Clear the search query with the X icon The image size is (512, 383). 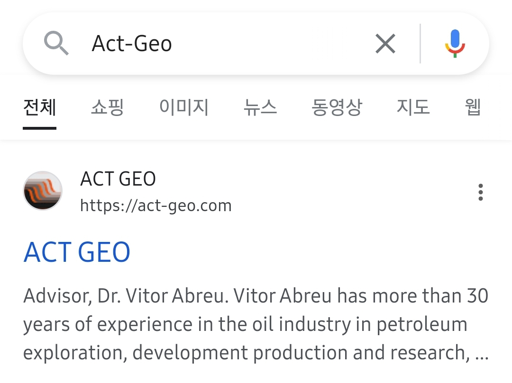click(x=385, y=43)
